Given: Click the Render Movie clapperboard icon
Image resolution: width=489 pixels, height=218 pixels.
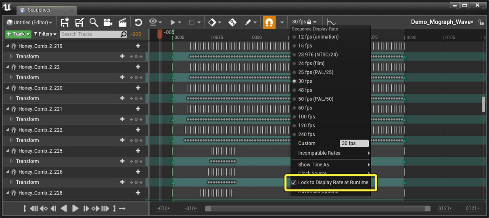Looking at the screenshot, I should pyautogui.click(x=122, y=22).
